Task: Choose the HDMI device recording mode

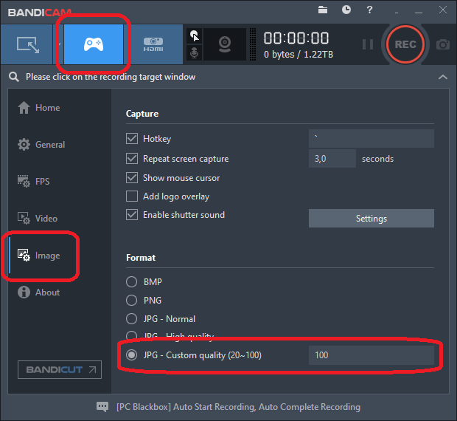Action: [153, 44]
